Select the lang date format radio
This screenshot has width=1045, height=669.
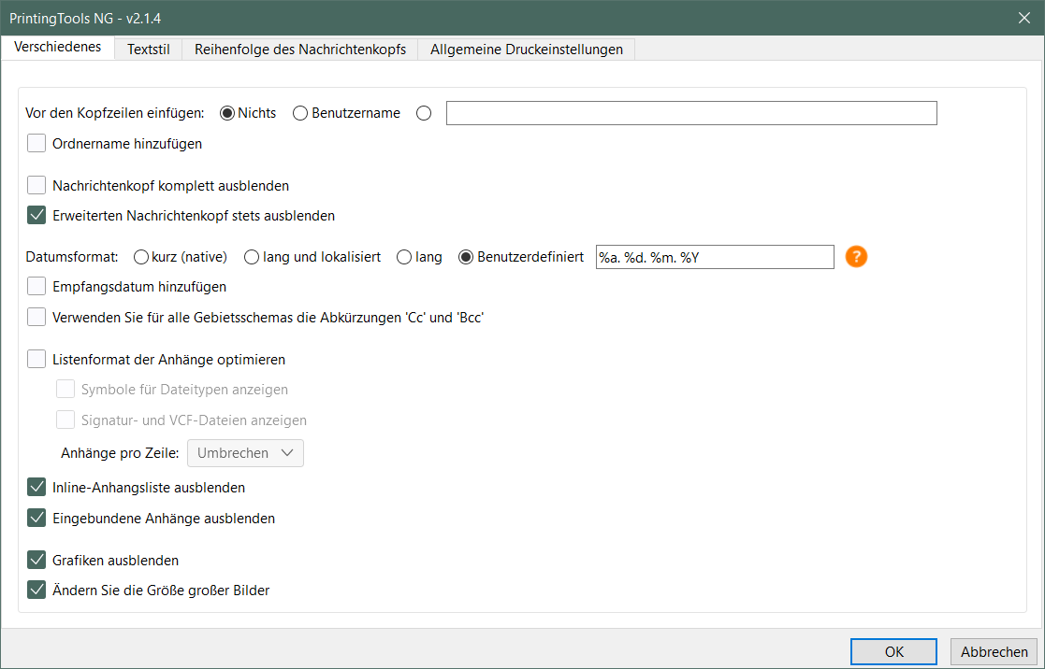[x=404, y=257]
